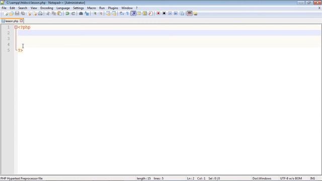Select the lesson.php tab
The width and height of the screenshot is (322, 181).
(x=12, y=21)
